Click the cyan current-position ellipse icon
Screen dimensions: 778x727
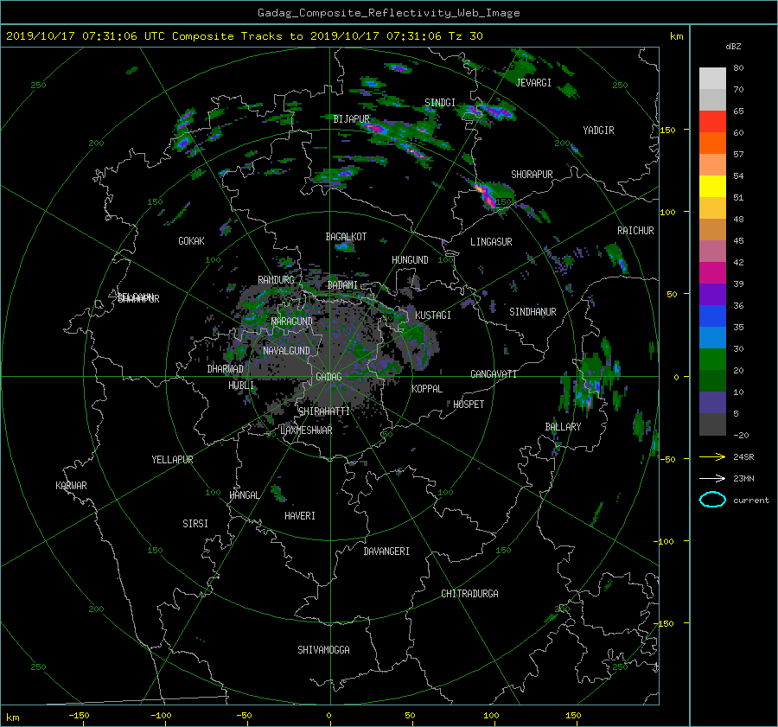coord(712,500)
